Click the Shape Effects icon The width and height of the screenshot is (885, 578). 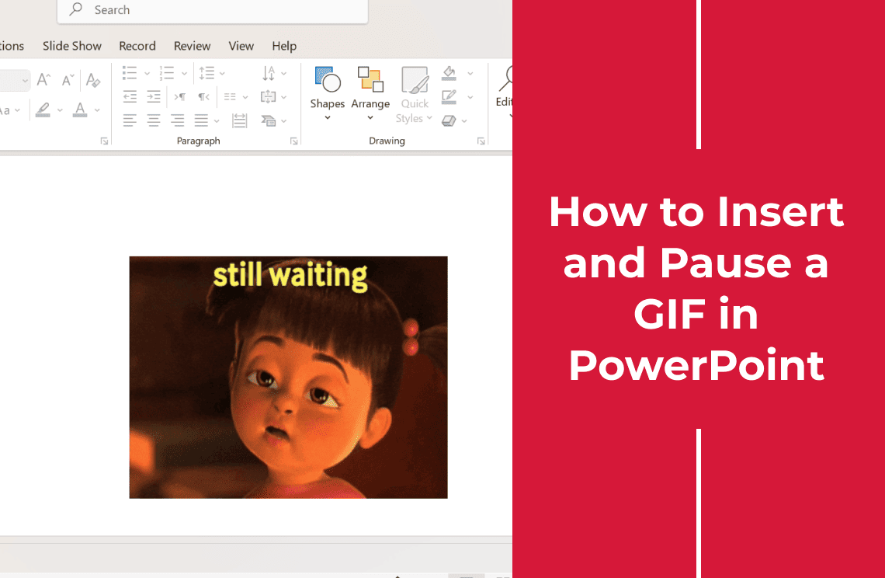pyautogui.click(x=449, y=120)
